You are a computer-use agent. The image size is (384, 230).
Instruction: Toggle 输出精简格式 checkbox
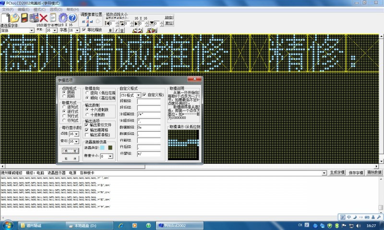tap(86, 130)
